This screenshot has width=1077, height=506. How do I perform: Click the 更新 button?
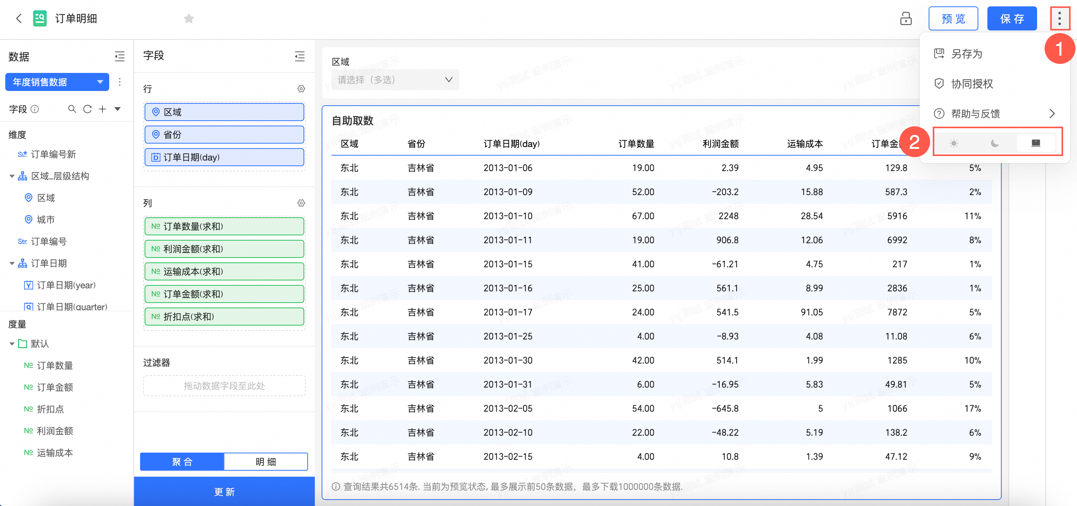pos(224,491)
